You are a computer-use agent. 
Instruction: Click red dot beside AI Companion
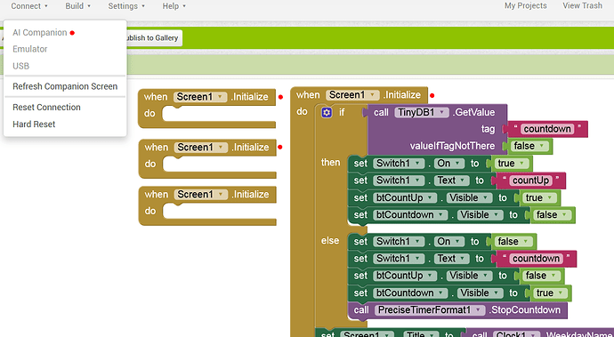72,33
